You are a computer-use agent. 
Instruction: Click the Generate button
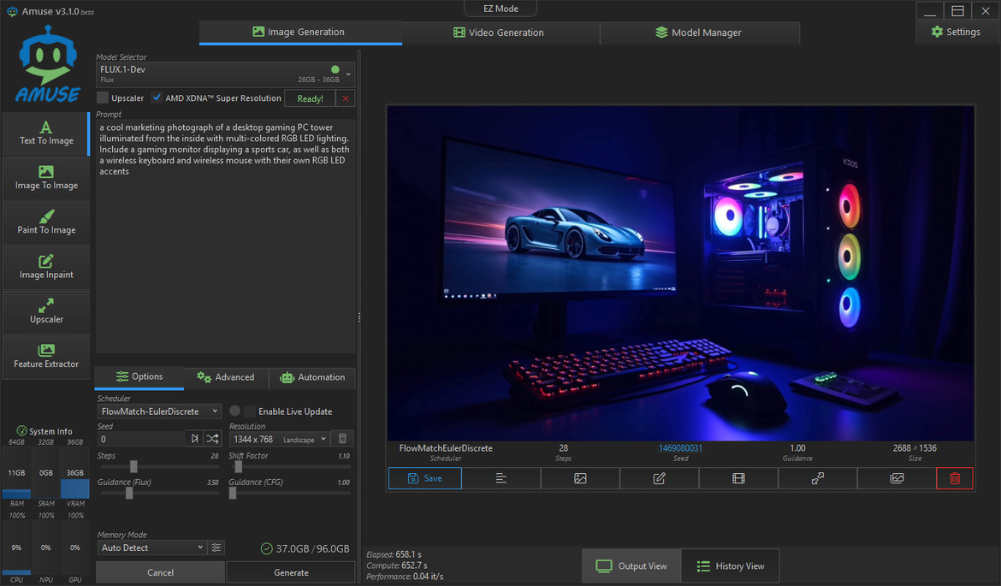pos(291,572)
